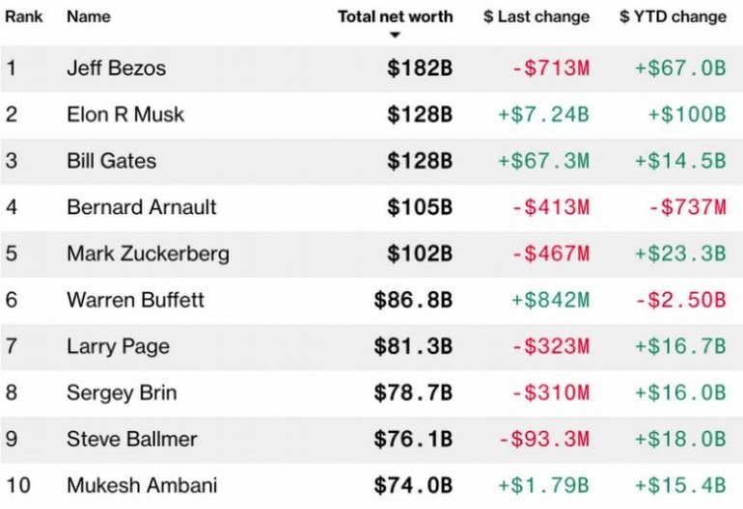Click the Total net worth header
743x509 pixels.
click(395, 16)
